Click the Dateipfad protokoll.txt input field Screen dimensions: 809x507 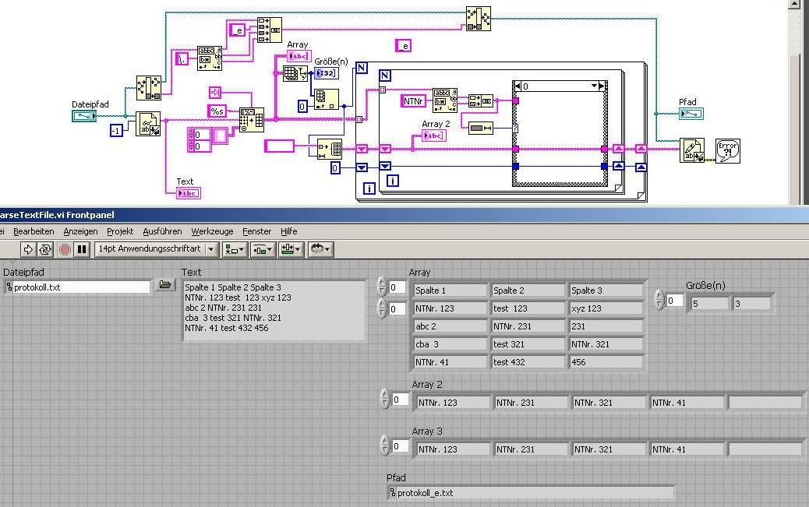coord(77,287)
